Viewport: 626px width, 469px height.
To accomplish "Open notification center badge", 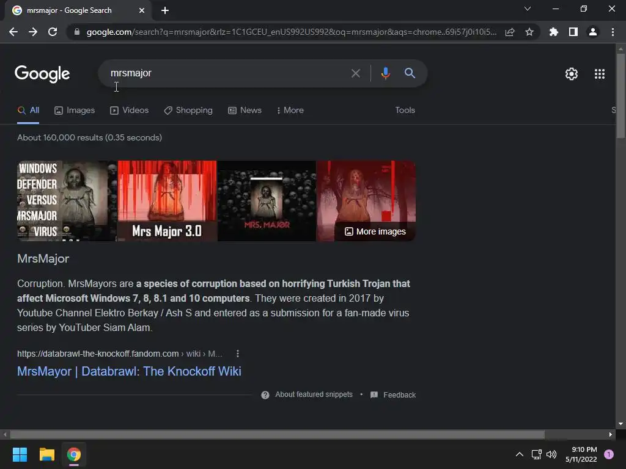I will 609,454.
